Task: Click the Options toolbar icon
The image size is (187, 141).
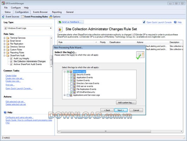Action: [x=51, y=17]
